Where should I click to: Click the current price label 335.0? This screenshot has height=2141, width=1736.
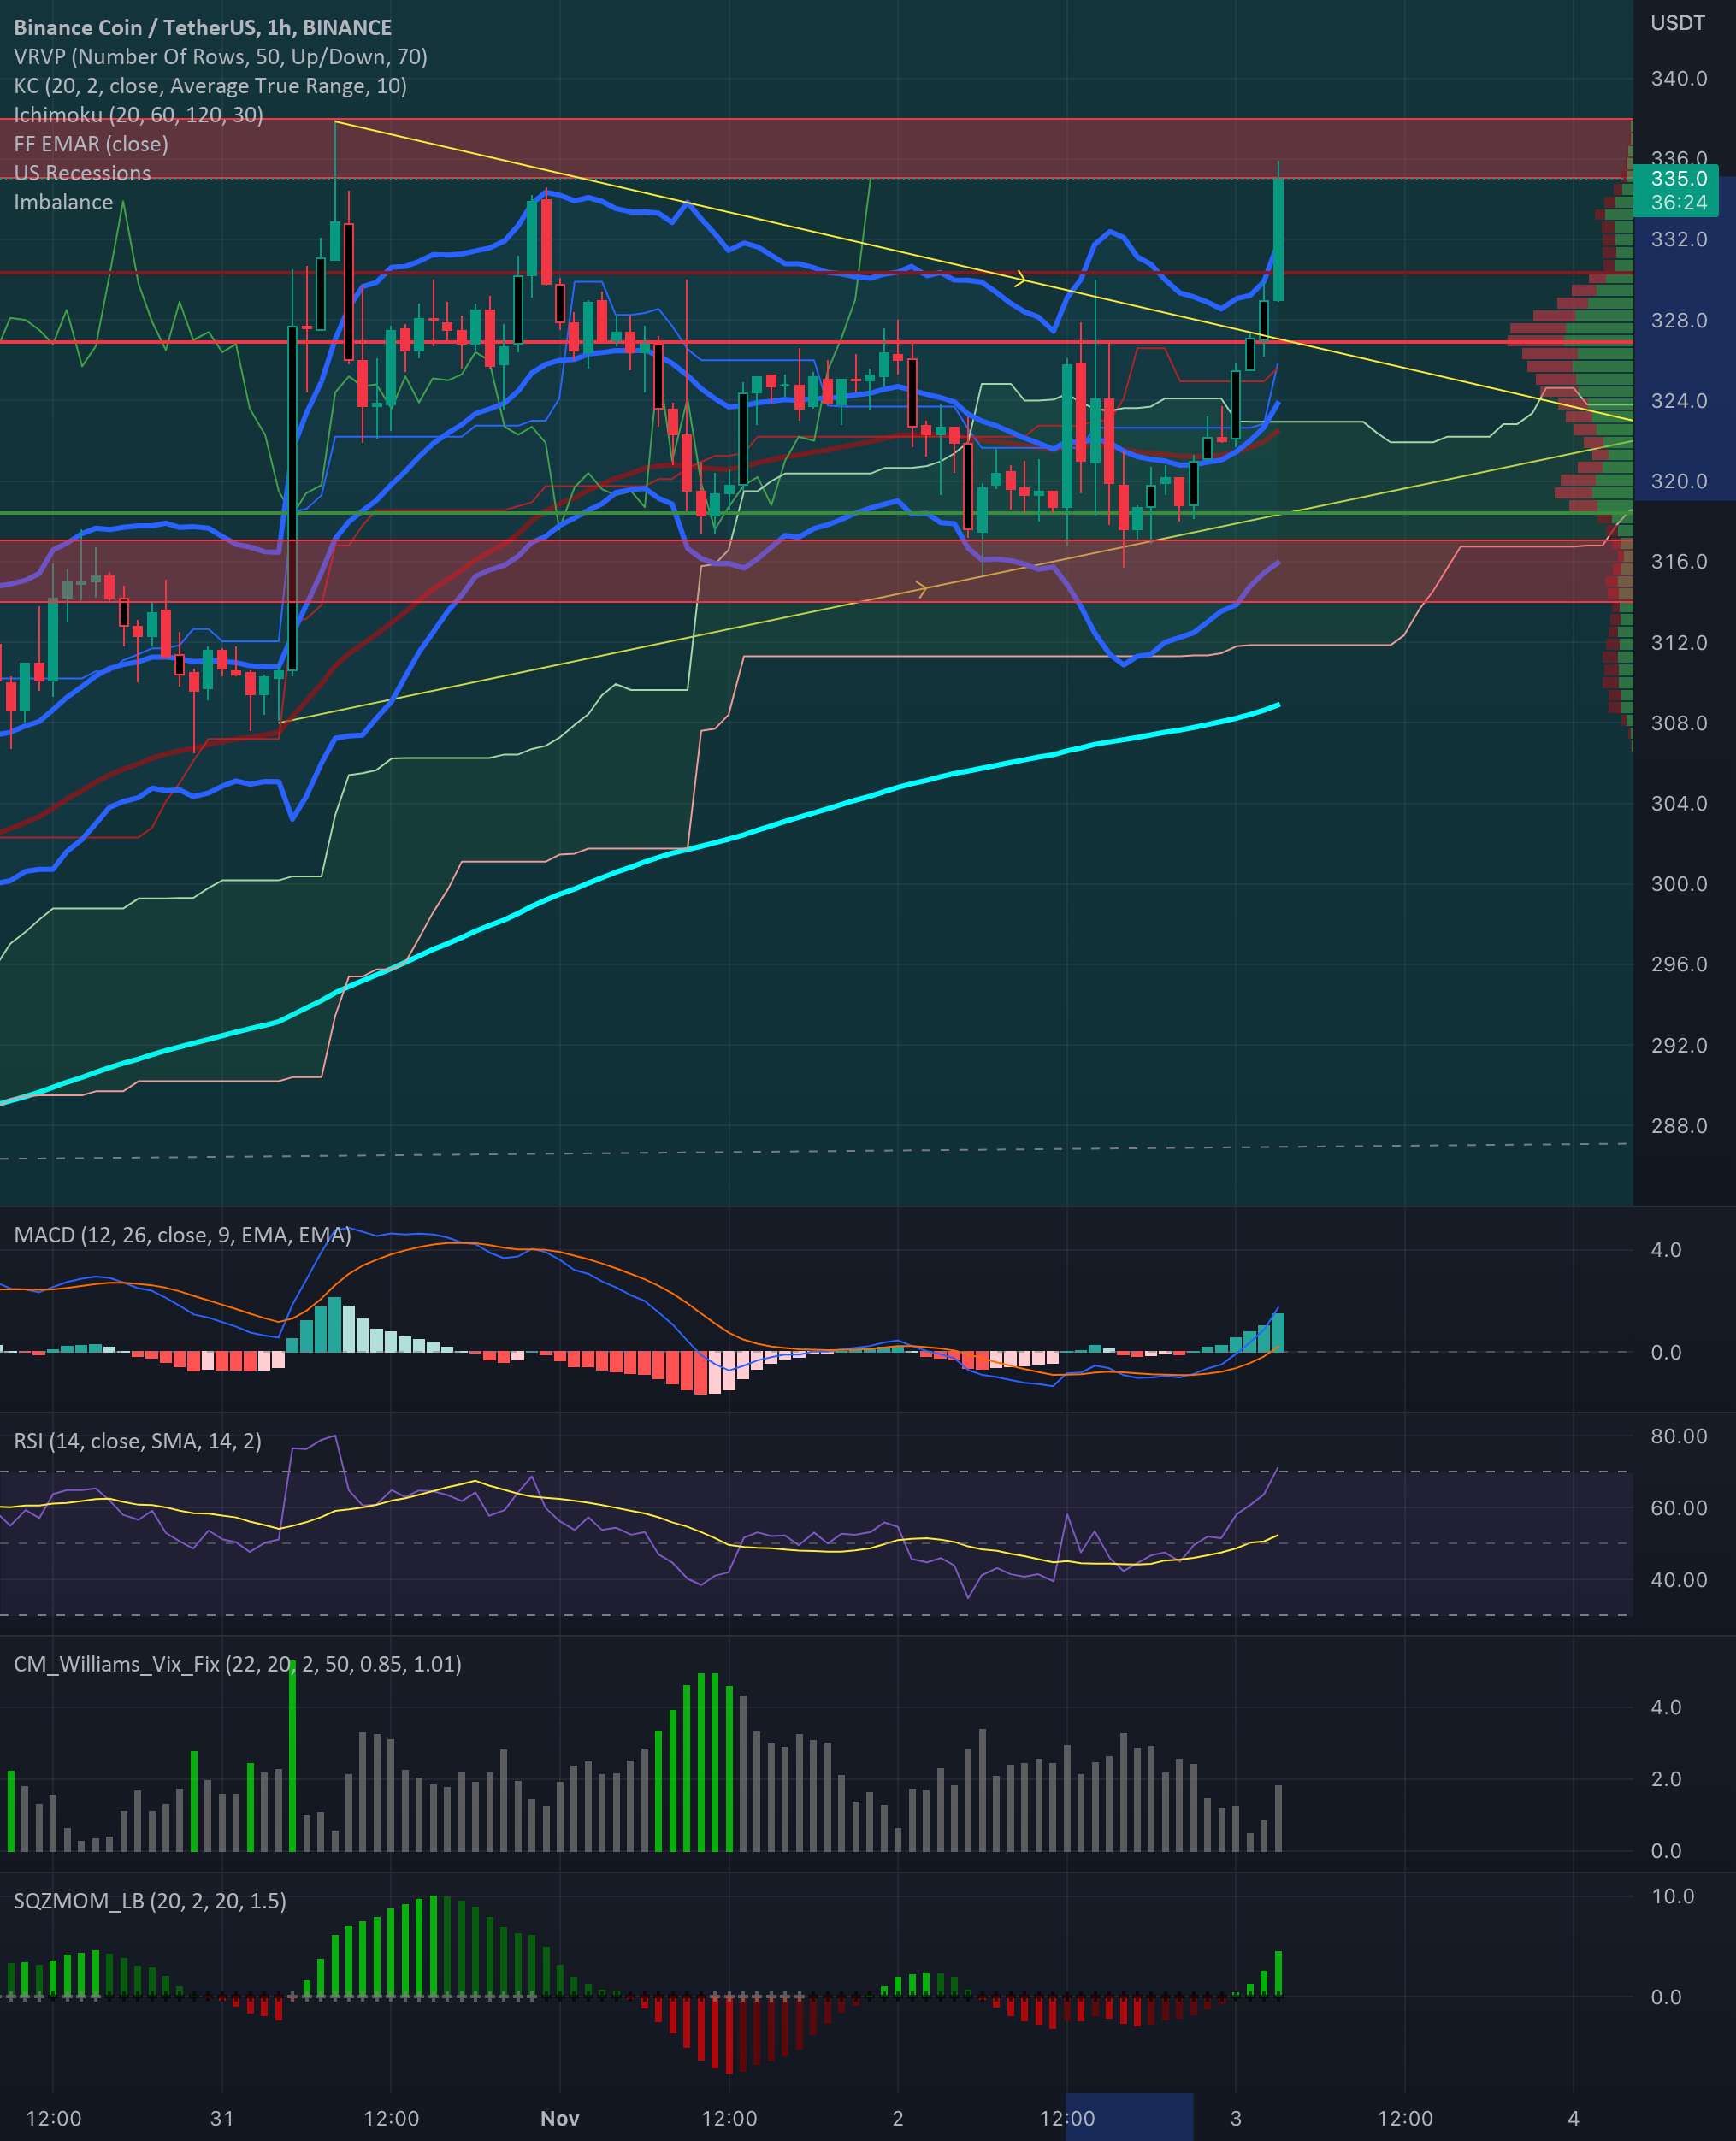(1679, 179)
